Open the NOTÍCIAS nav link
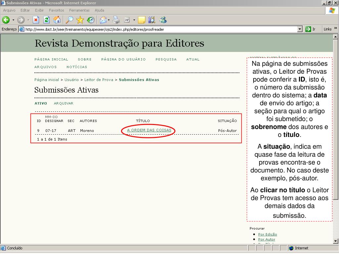Image resolution: width=339 pixels, height=254 pixels. pyautogui.click(x=77, y=67)
